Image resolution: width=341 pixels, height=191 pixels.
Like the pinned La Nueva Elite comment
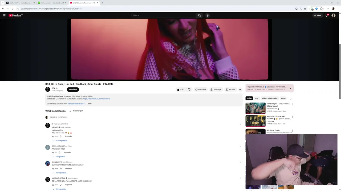point(53,136)
